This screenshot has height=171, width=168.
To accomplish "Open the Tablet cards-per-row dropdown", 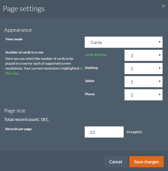I will (143, 82).
